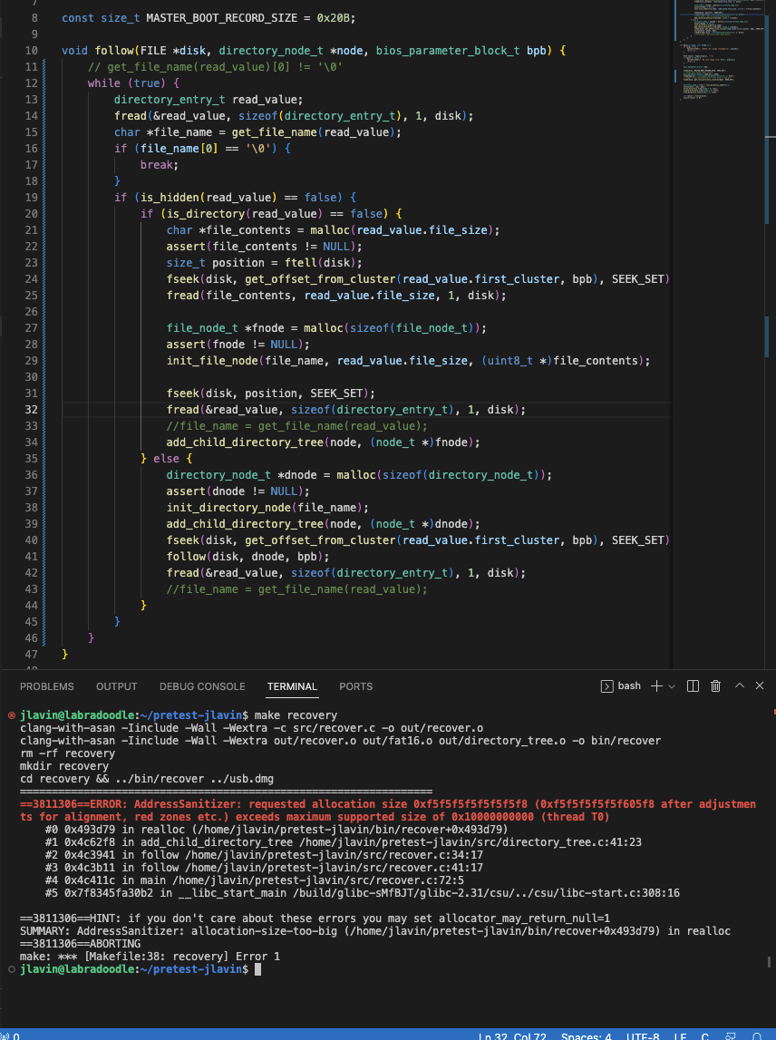Open the OUTPUT tab

pyautogui.click(x=117, y=686)
